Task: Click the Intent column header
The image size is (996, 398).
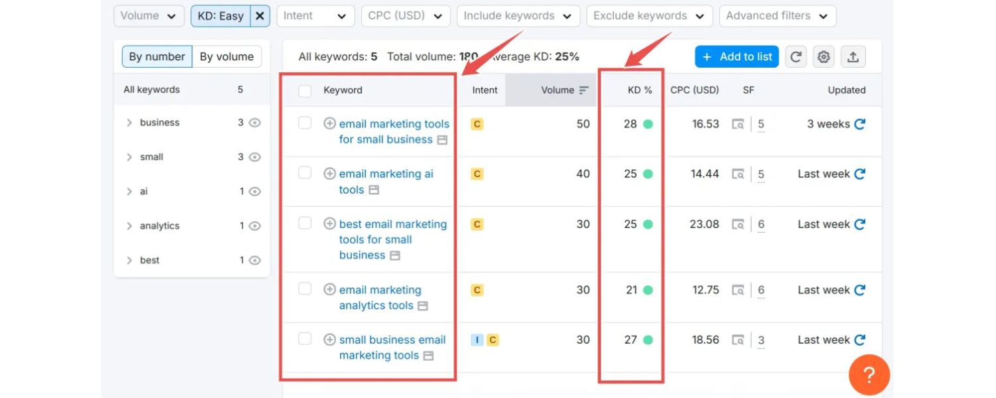Action: click(x=485, y=90)
